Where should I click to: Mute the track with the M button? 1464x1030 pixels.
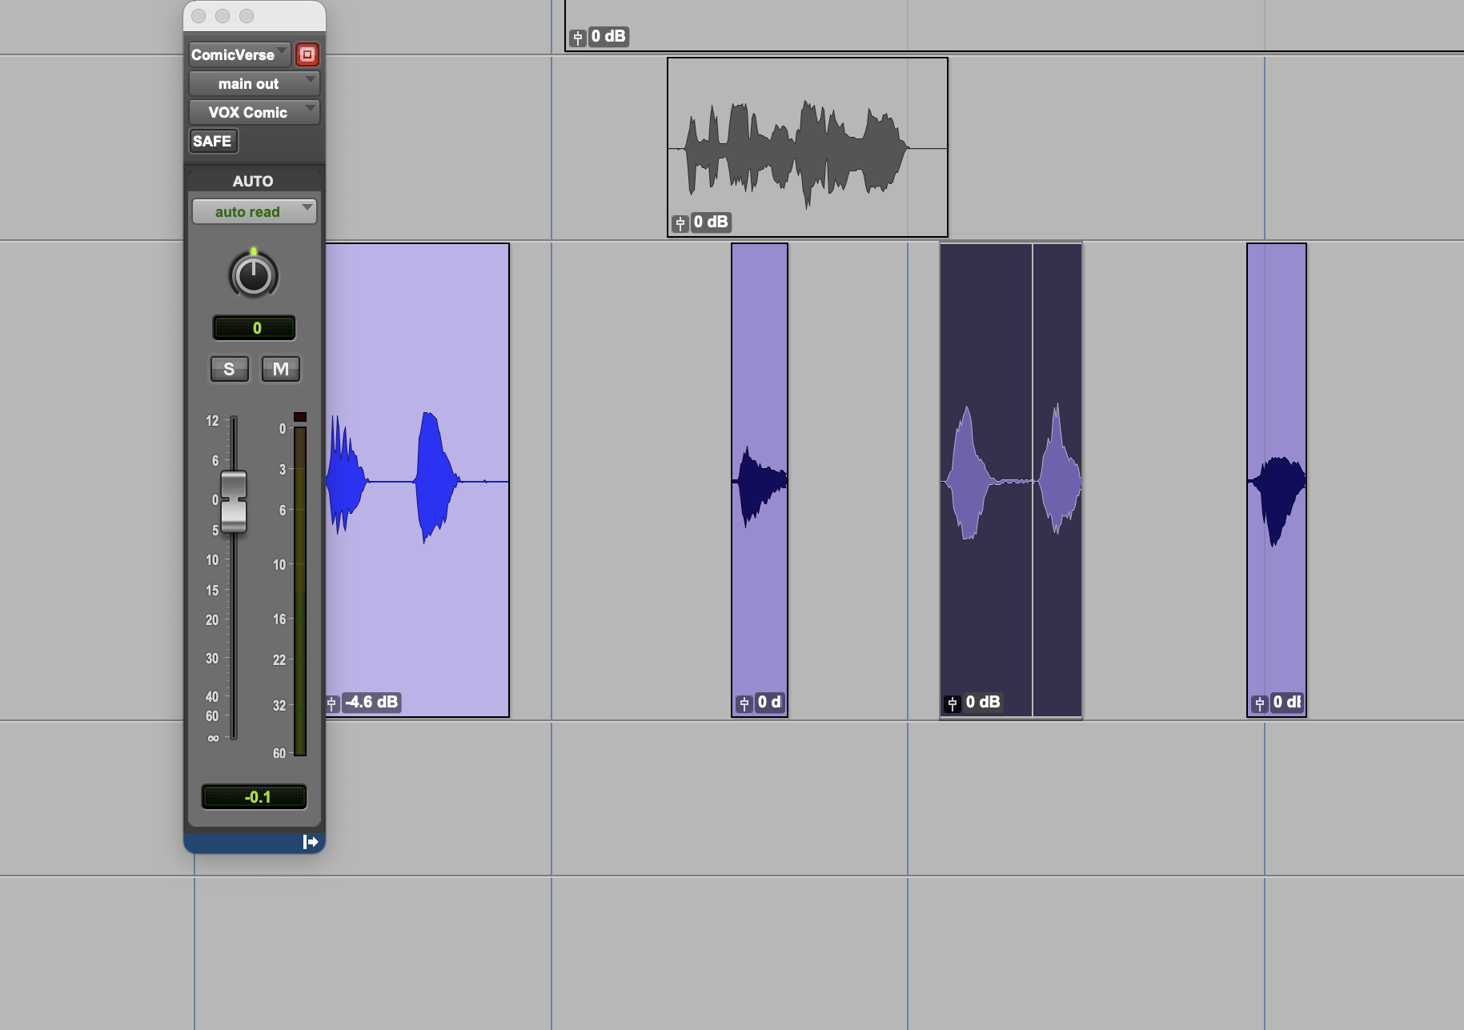click(280, 369)
